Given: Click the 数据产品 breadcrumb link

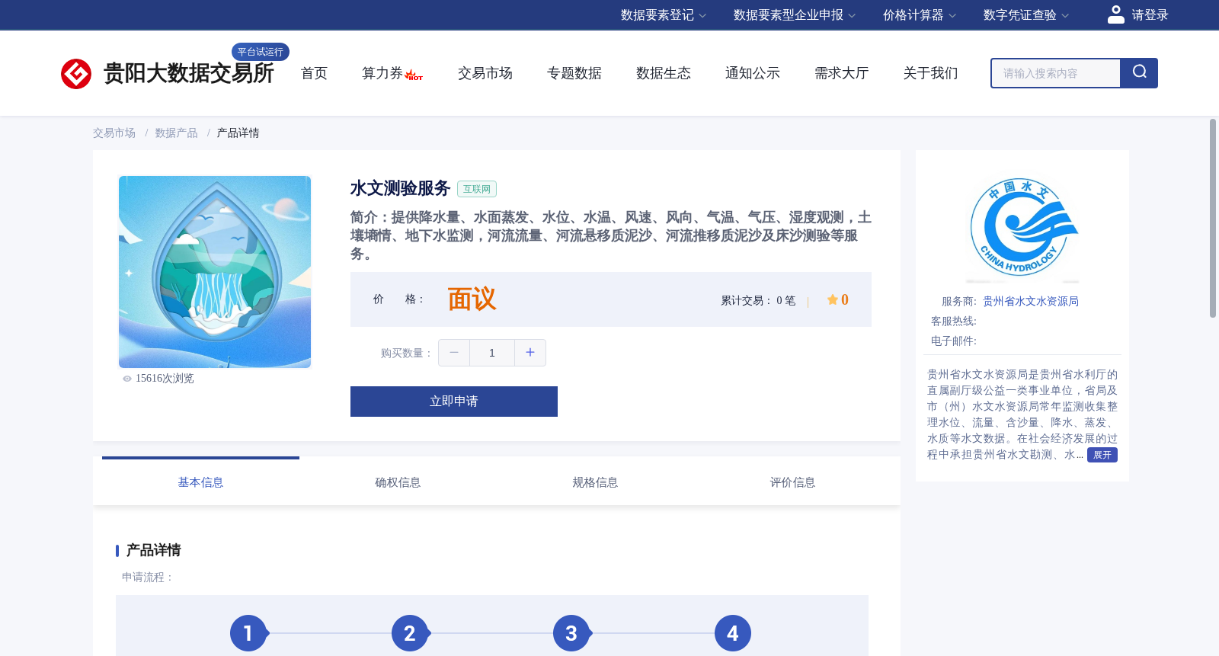Looking at the screenshot, I should (177, 133).
